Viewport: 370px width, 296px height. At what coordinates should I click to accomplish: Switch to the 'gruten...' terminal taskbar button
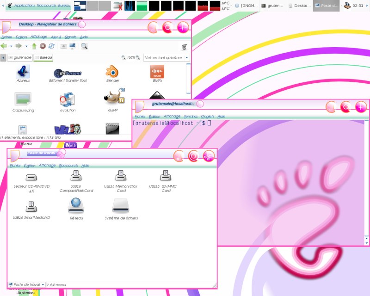click(x=273, y=6)
